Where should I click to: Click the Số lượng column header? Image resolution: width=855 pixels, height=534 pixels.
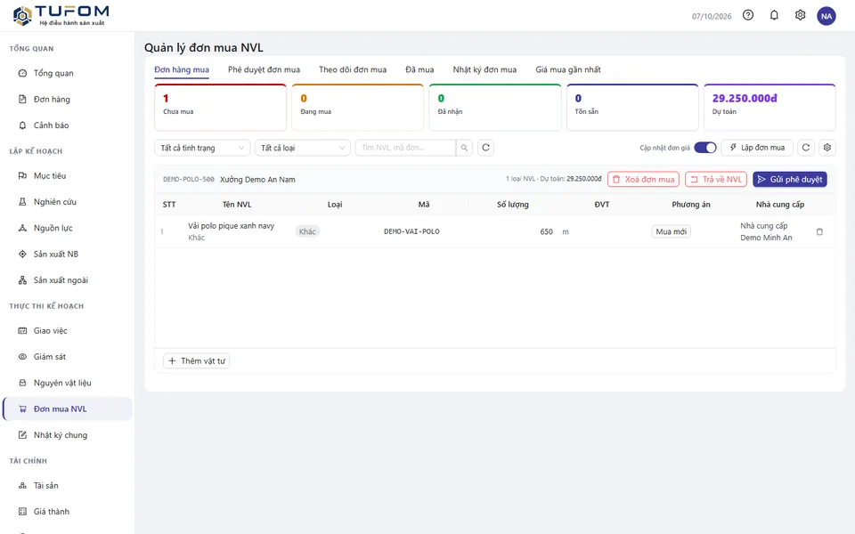click(513, 205)
